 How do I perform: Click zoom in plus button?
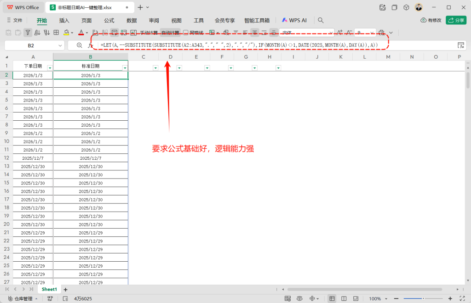[x=450, y=298]
